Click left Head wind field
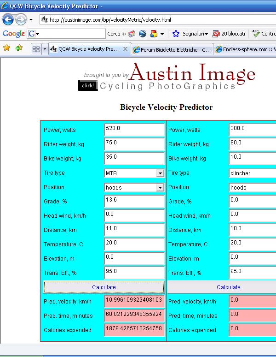Image resolution: width=276 pixels, height=357 pixels. pos(134,215)
